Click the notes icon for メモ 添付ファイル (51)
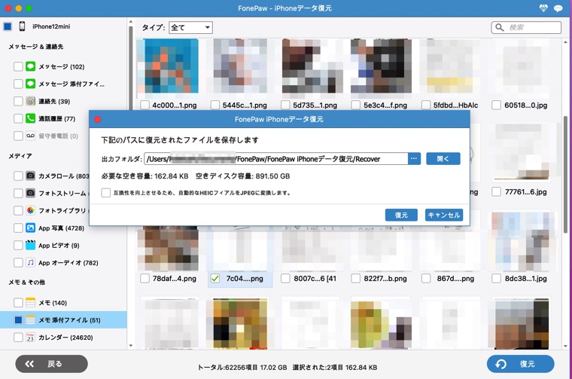This screenshot has width=572, height=379. [30, 319]
